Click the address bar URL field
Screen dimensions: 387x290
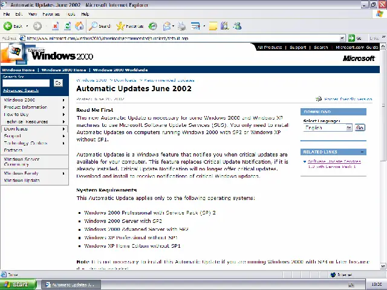pyautogui.click(x=183, y=38)
